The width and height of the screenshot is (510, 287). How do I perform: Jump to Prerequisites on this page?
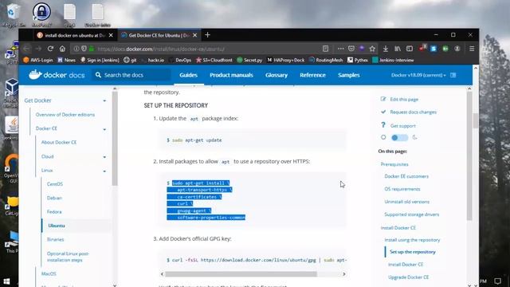coord(394,164)
